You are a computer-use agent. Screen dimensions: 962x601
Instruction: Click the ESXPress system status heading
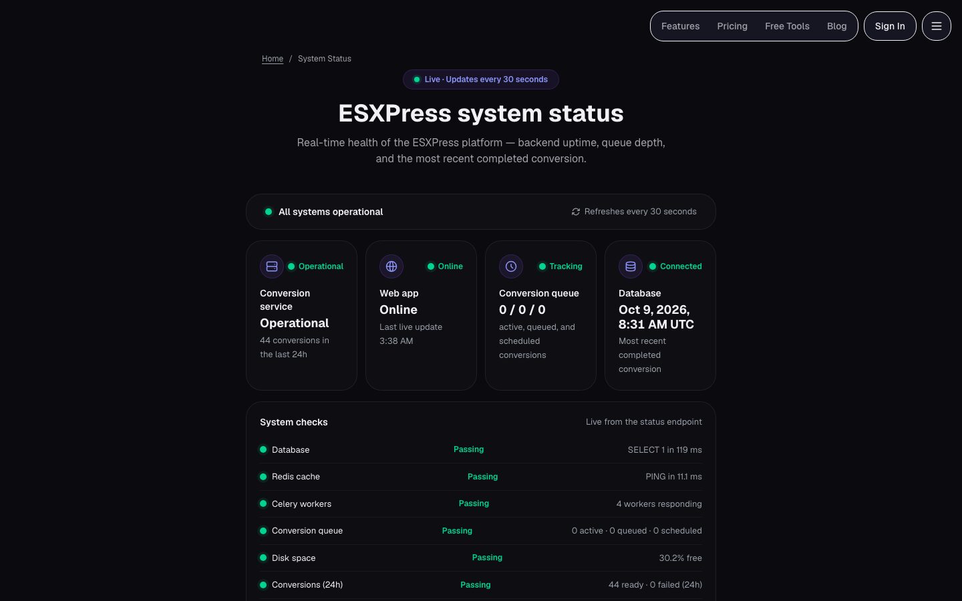pyautogui.click(x=481, y=114)
